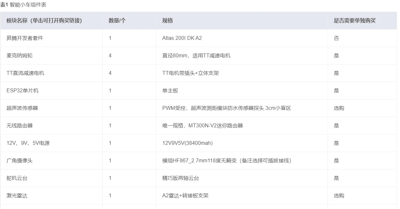400x209 pixels.
Task: Open the 12V、9V、5V电源 link
Action: tap(28, 143)
